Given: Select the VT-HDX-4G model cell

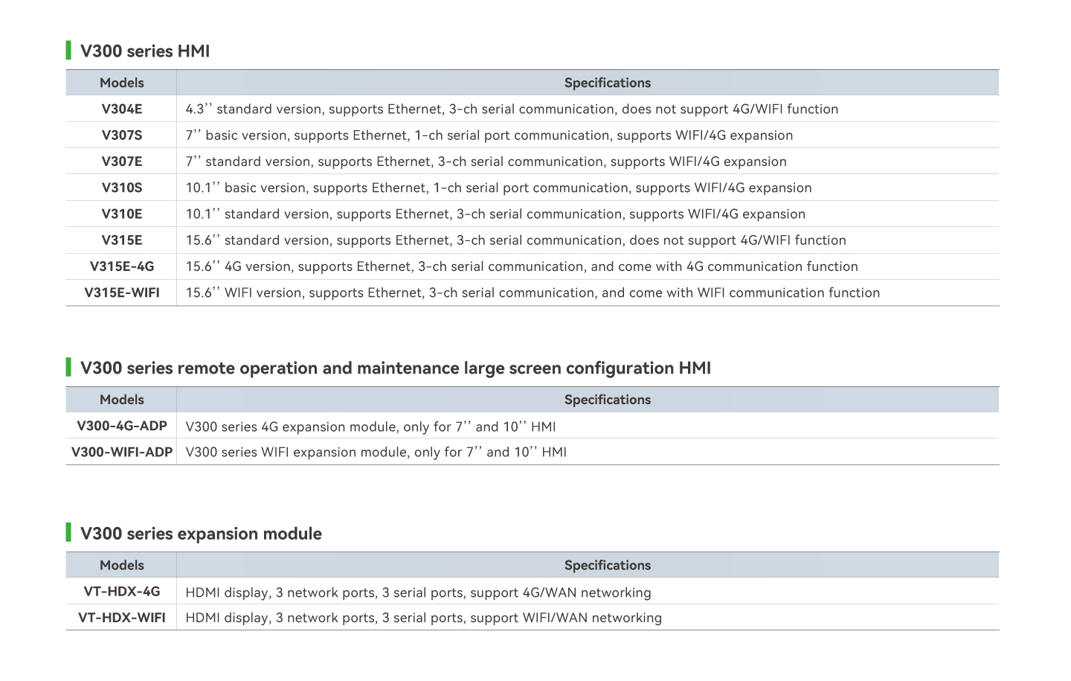Looking at the screenshot, I should pyautogui.click(x=121, y=592).
